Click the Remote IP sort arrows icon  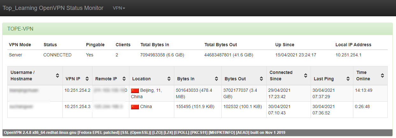click(x=124, y=79)
